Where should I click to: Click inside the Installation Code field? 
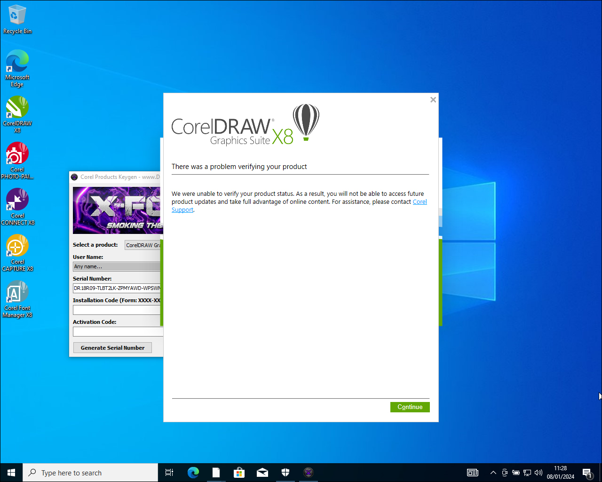click(x=117, y=310)
